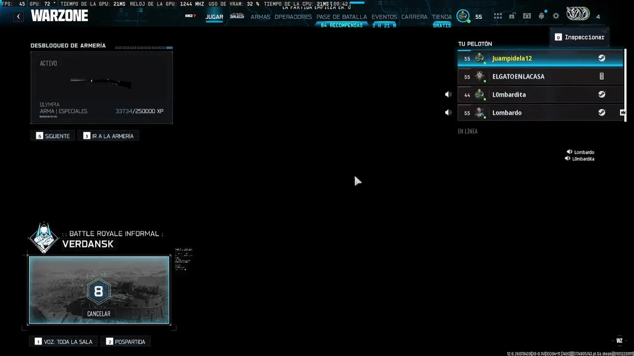Open the PASE DE BATALLA tab
Screen dimensions: 634x356
(341, 17)
